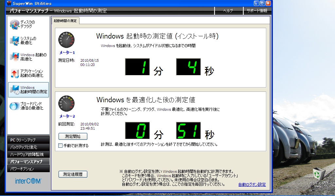The width and height of the screenshot is (335, 196).
Task: Maximize the SuperWin Utilities window
Action: [262, 3]
